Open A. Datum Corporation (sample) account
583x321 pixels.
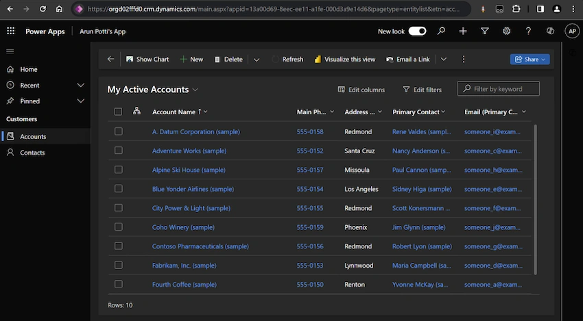pos(196,131)
